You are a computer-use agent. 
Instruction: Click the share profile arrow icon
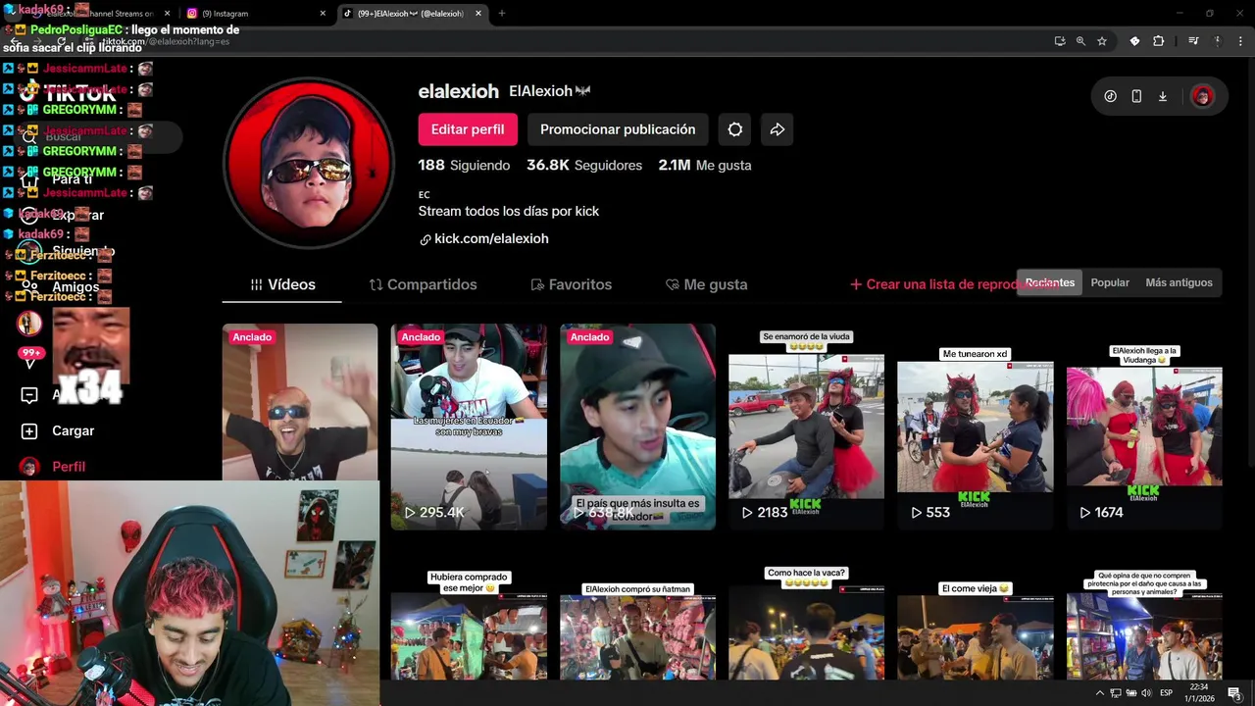click(778, 129)
